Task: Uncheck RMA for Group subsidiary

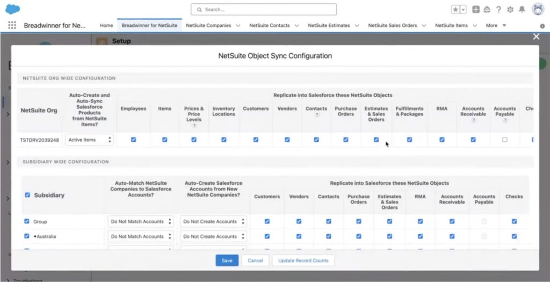Action: click(420, 221)
